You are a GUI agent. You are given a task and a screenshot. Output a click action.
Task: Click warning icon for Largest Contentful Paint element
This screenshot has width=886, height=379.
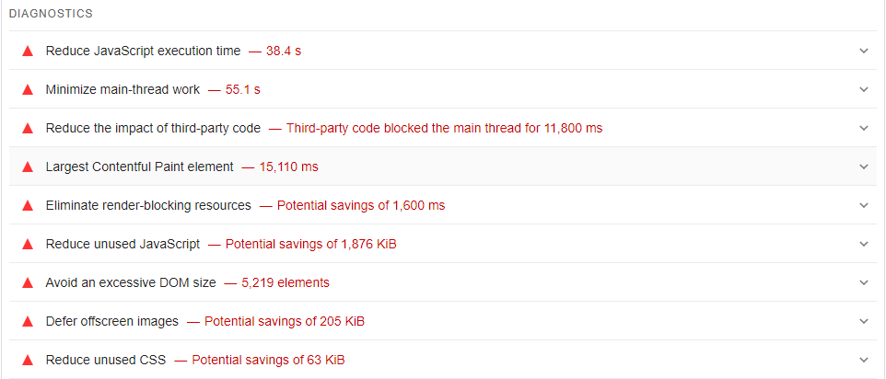pyautogui.click(x=28, y=167)
